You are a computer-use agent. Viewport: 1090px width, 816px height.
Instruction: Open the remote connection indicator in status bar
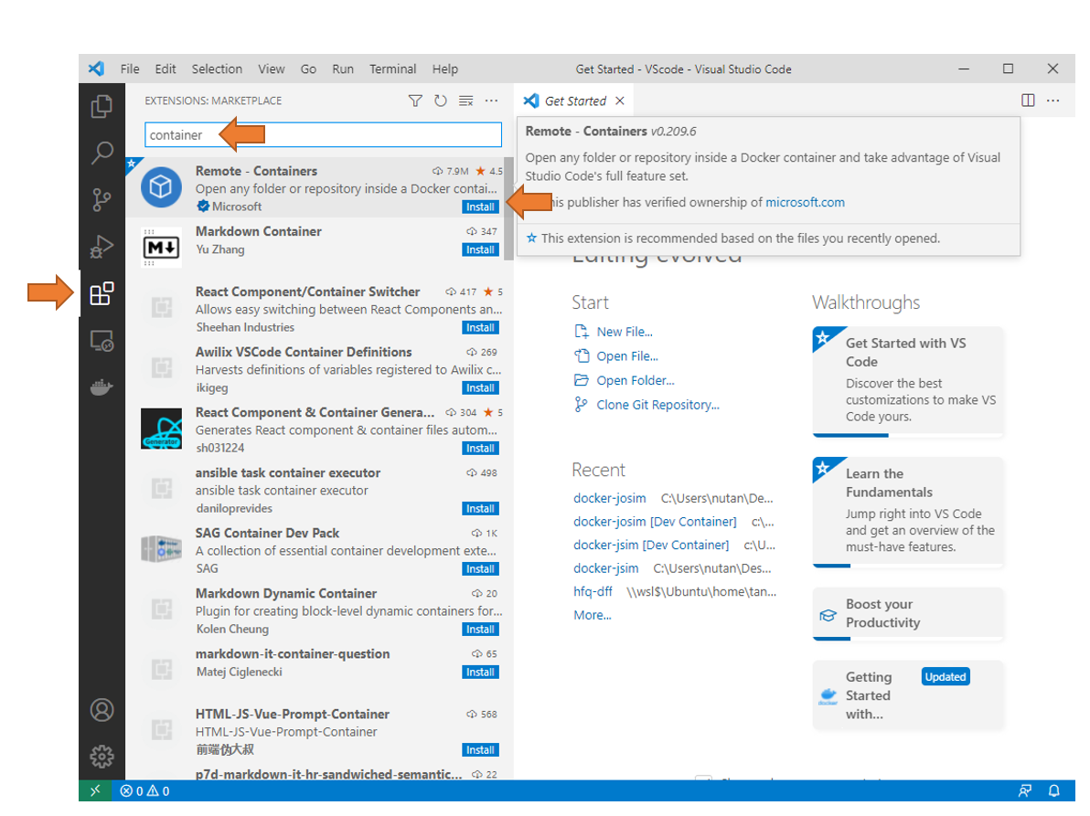coord(95,790)
